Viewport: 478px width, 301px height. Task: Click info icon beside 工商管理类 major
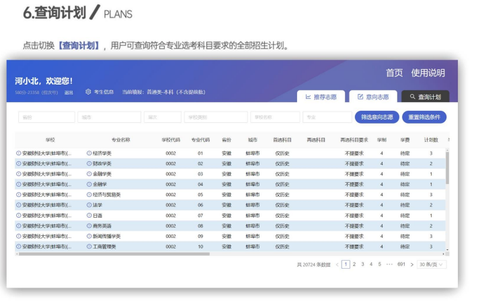(x=89, y=247)
